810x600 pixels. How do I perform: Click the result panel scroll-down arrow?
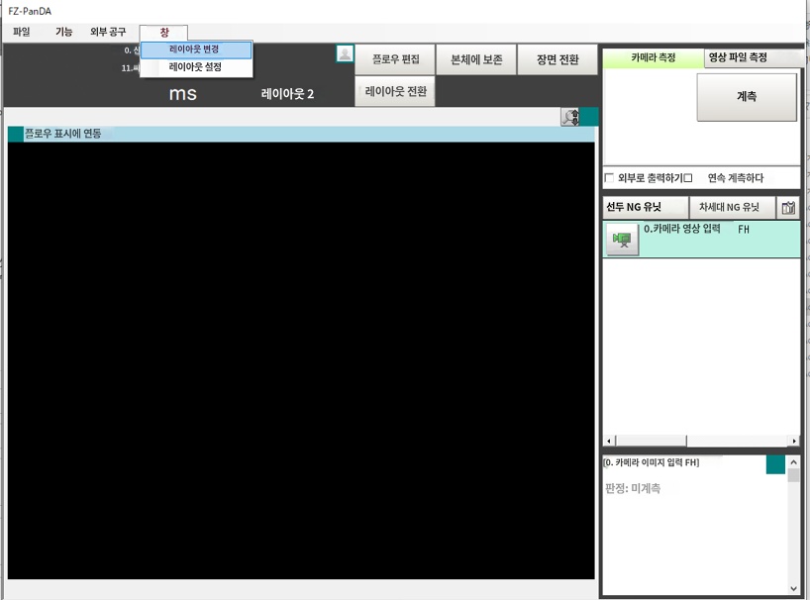click(793, 588)
